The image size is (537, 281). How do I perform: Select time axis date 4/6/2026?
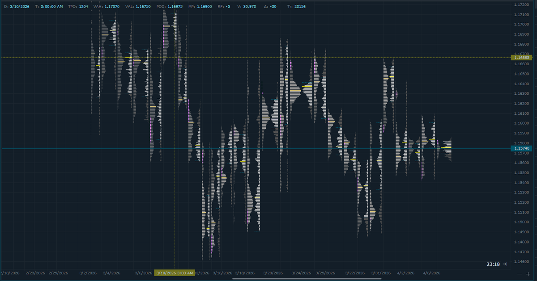(x=432, y=273)
